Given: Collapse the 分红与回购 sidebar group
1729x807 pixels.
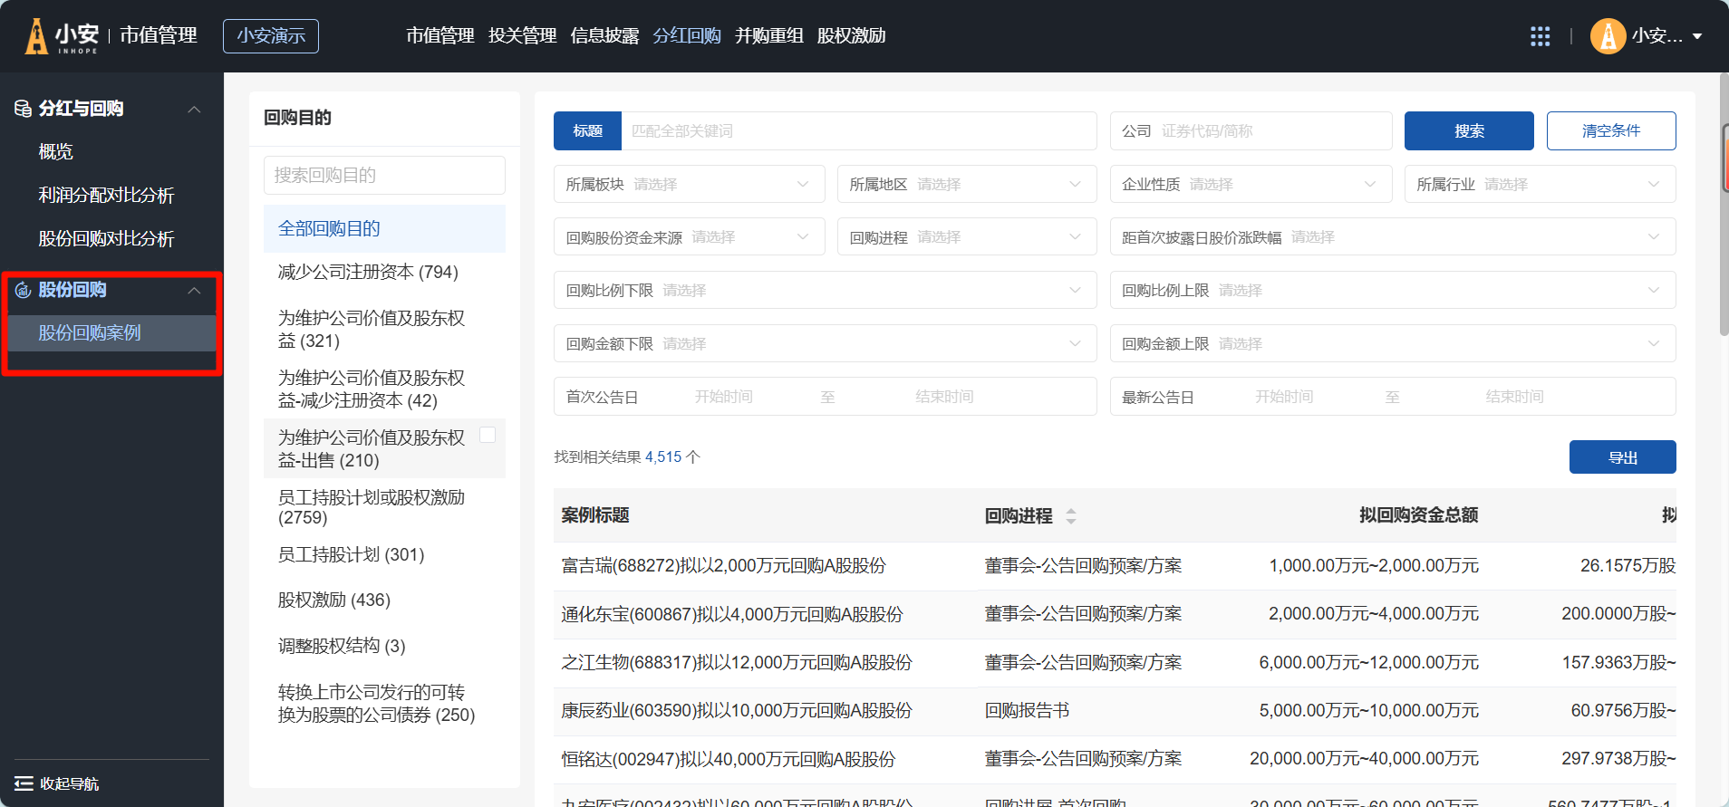Looking at the screenshot, I should pyautogui.click(x=194, y=110).
